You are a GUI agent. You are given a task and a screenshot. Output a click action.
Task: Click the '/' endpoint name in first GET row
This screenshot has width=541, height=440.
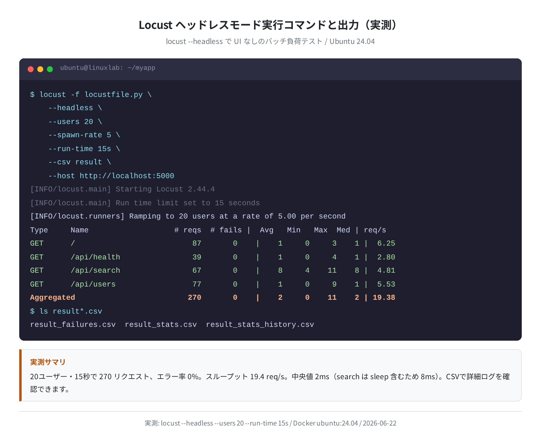pyautogui.click(x=73, y=243)
